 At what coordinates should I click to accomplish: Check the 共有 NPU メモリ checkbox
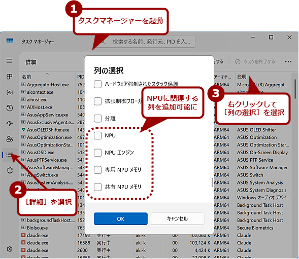97,187
